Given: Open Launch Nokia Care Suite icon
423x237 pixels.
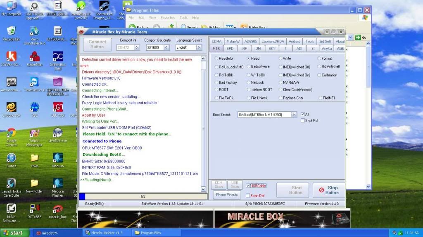Looking at the screenshot, I should tap(11, 188).
